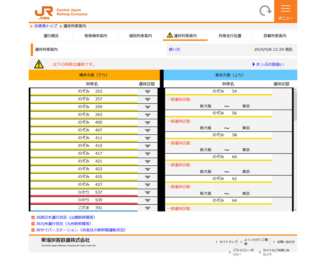
Task: Click arrow icon beside JR九州運行状況 link
Action: pos(33,224)
